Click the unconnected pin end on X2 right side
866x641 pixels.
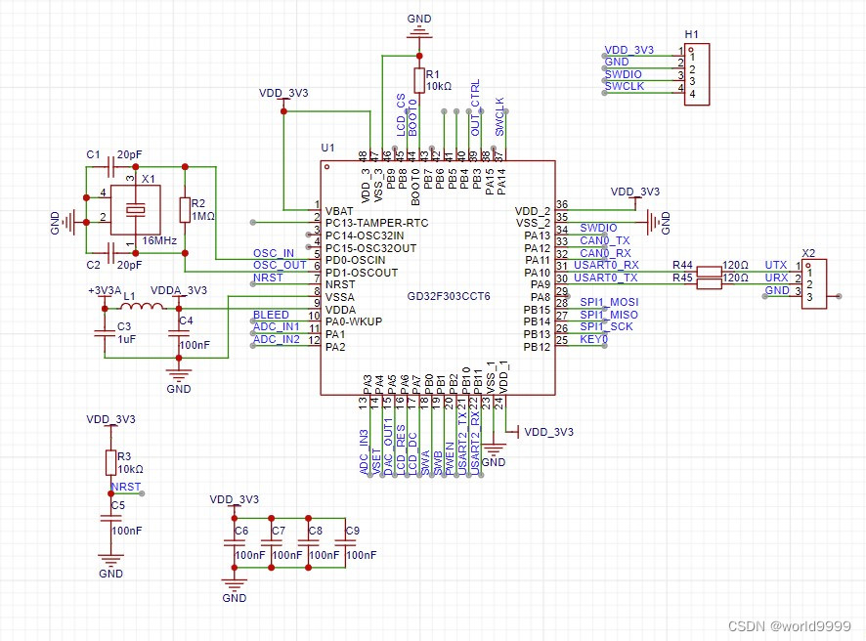click(839, 296)
